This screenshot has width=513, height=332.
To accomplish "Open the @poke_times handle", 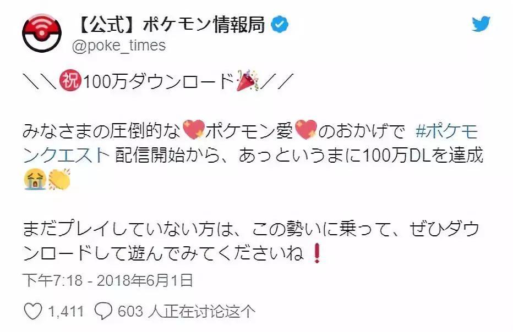I will pos(119,46).
